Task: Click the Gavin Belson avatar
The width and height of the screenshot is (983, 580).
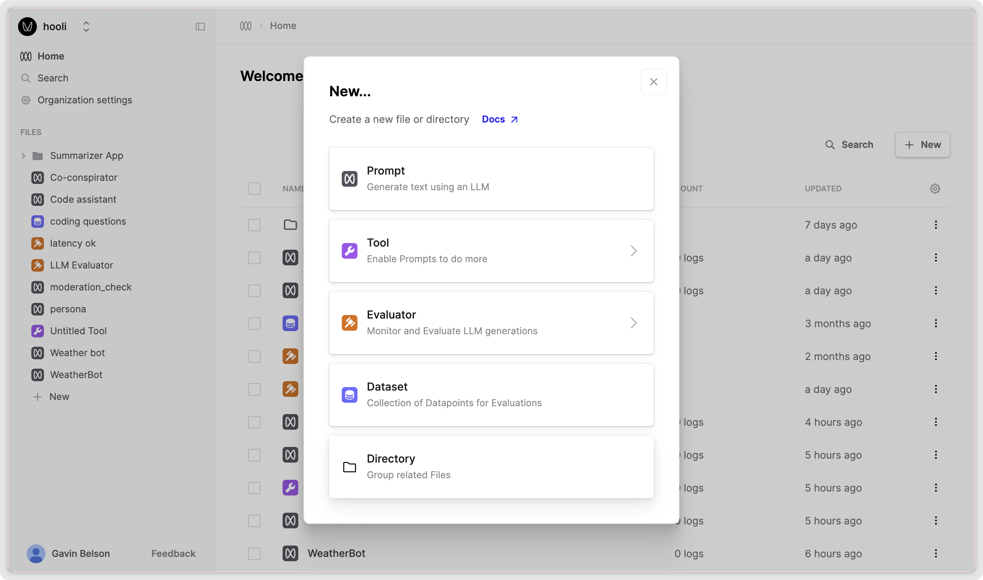Action: [x=36, y=553]
